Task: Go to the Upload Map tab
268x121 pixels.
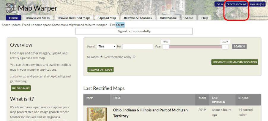Action: (107, 18)
